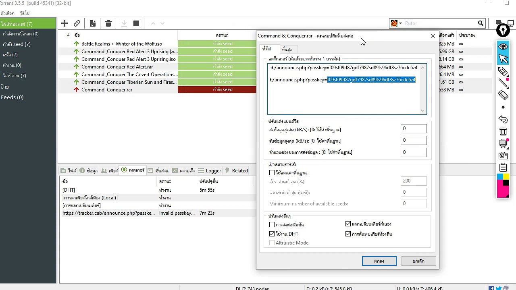Image resolution: width=516 pixels, height=290 pixels.
Task: Open the Peers tab in bottom panel
Action: tap(109, 171)
